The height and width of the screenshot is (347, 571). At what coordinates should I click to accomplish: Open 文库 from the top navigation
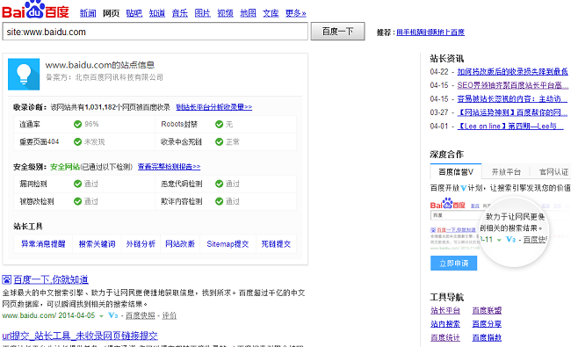click(271, 13)
